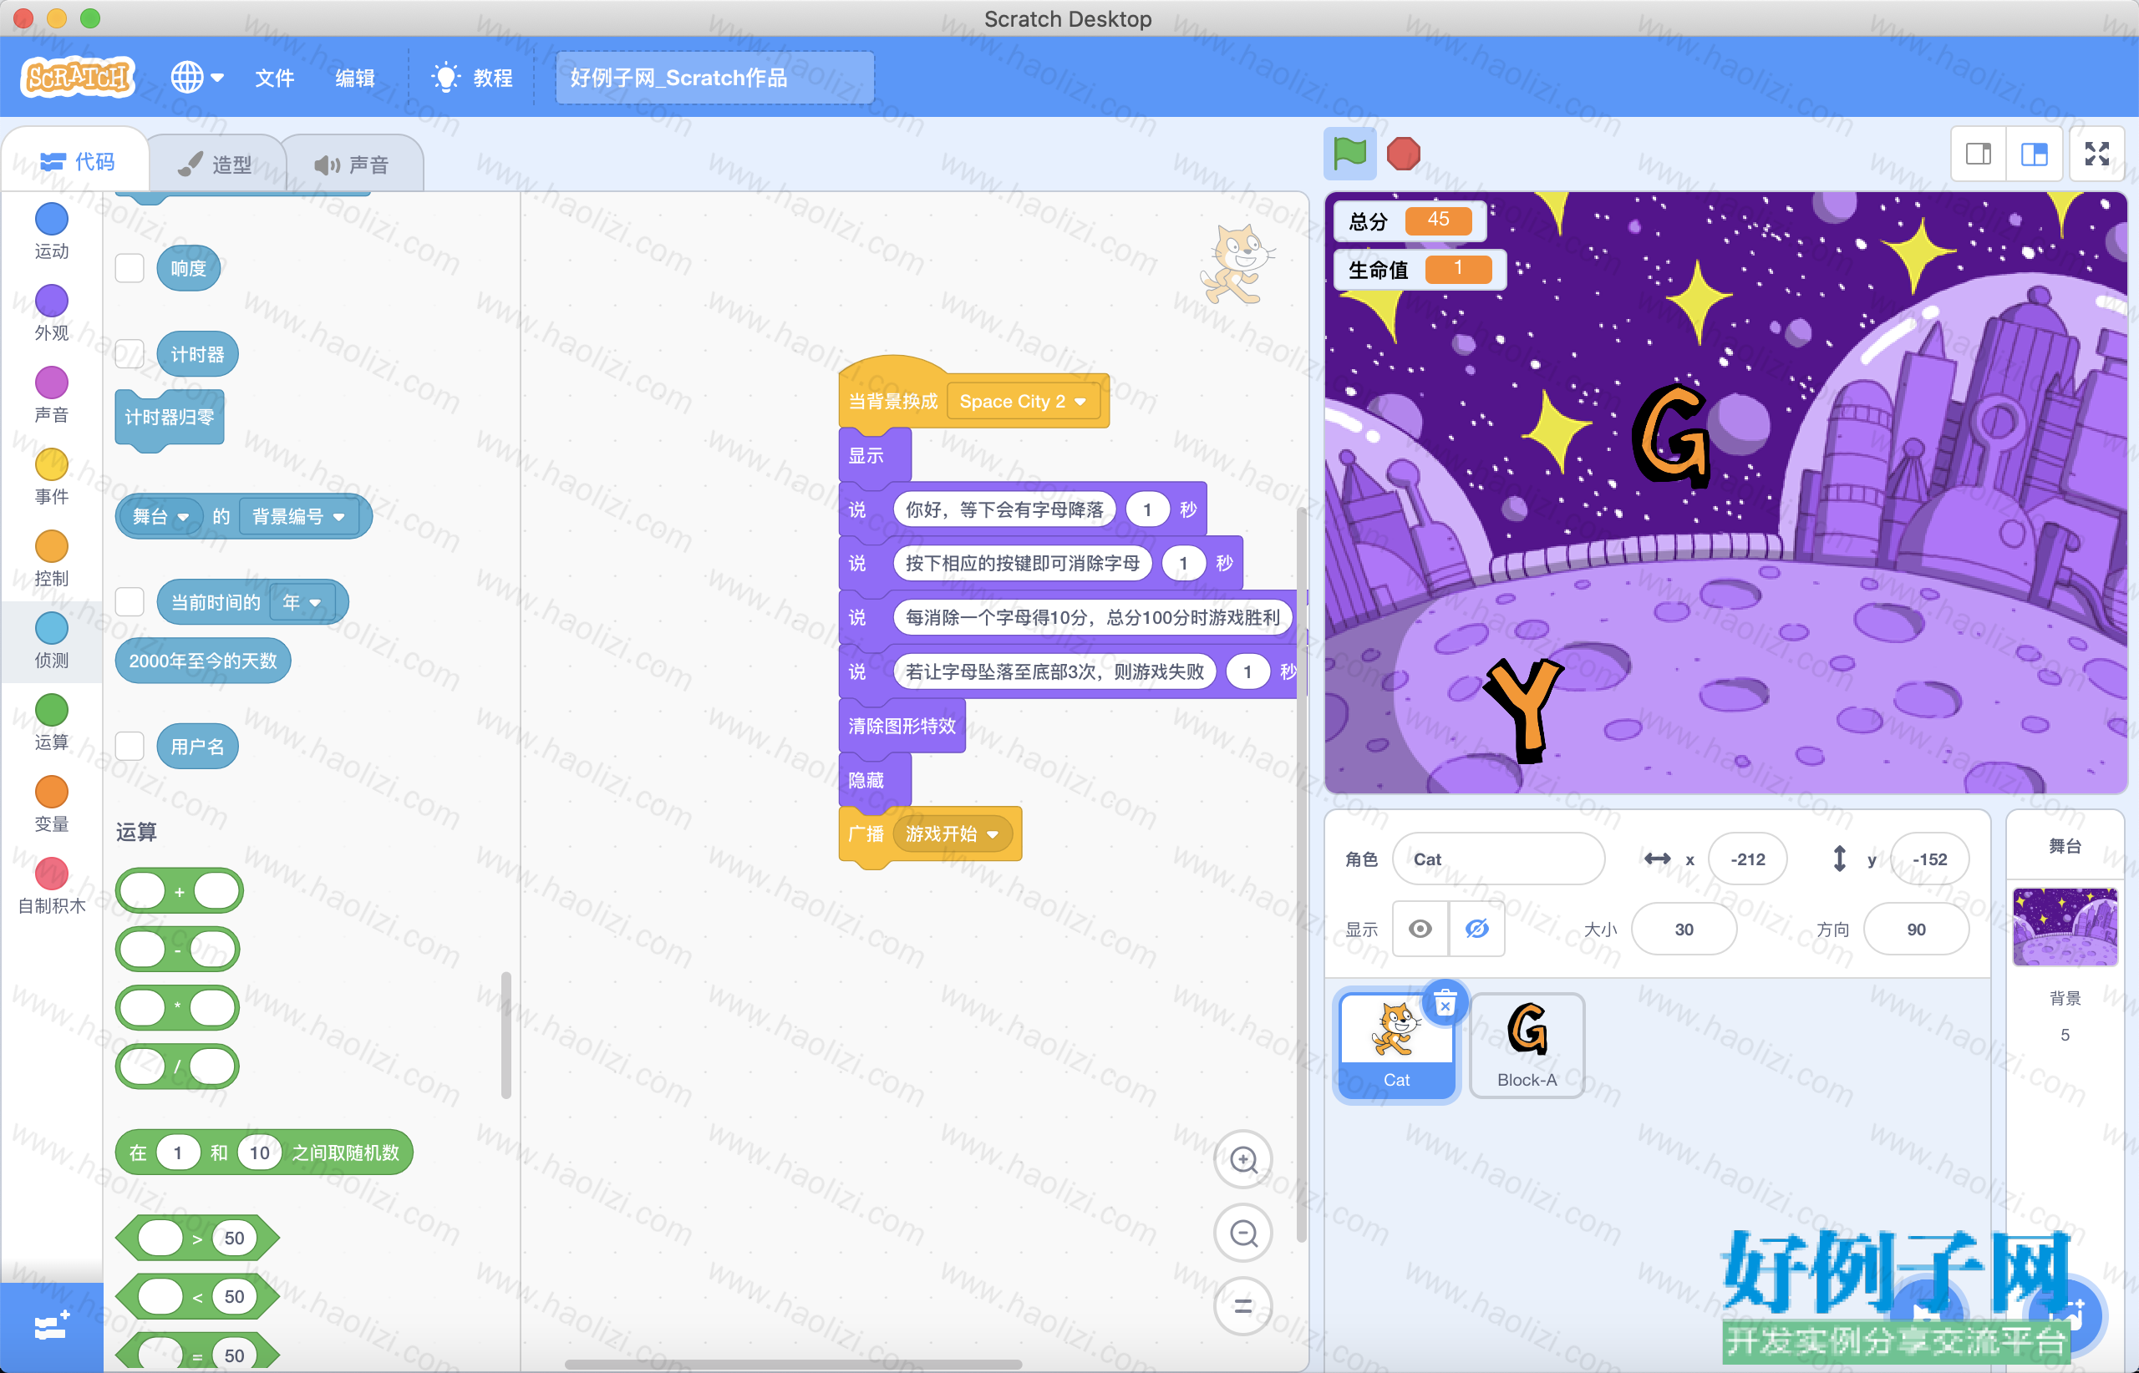Hide the Cat sprite with crossed eye

(x=1477, y=929)
